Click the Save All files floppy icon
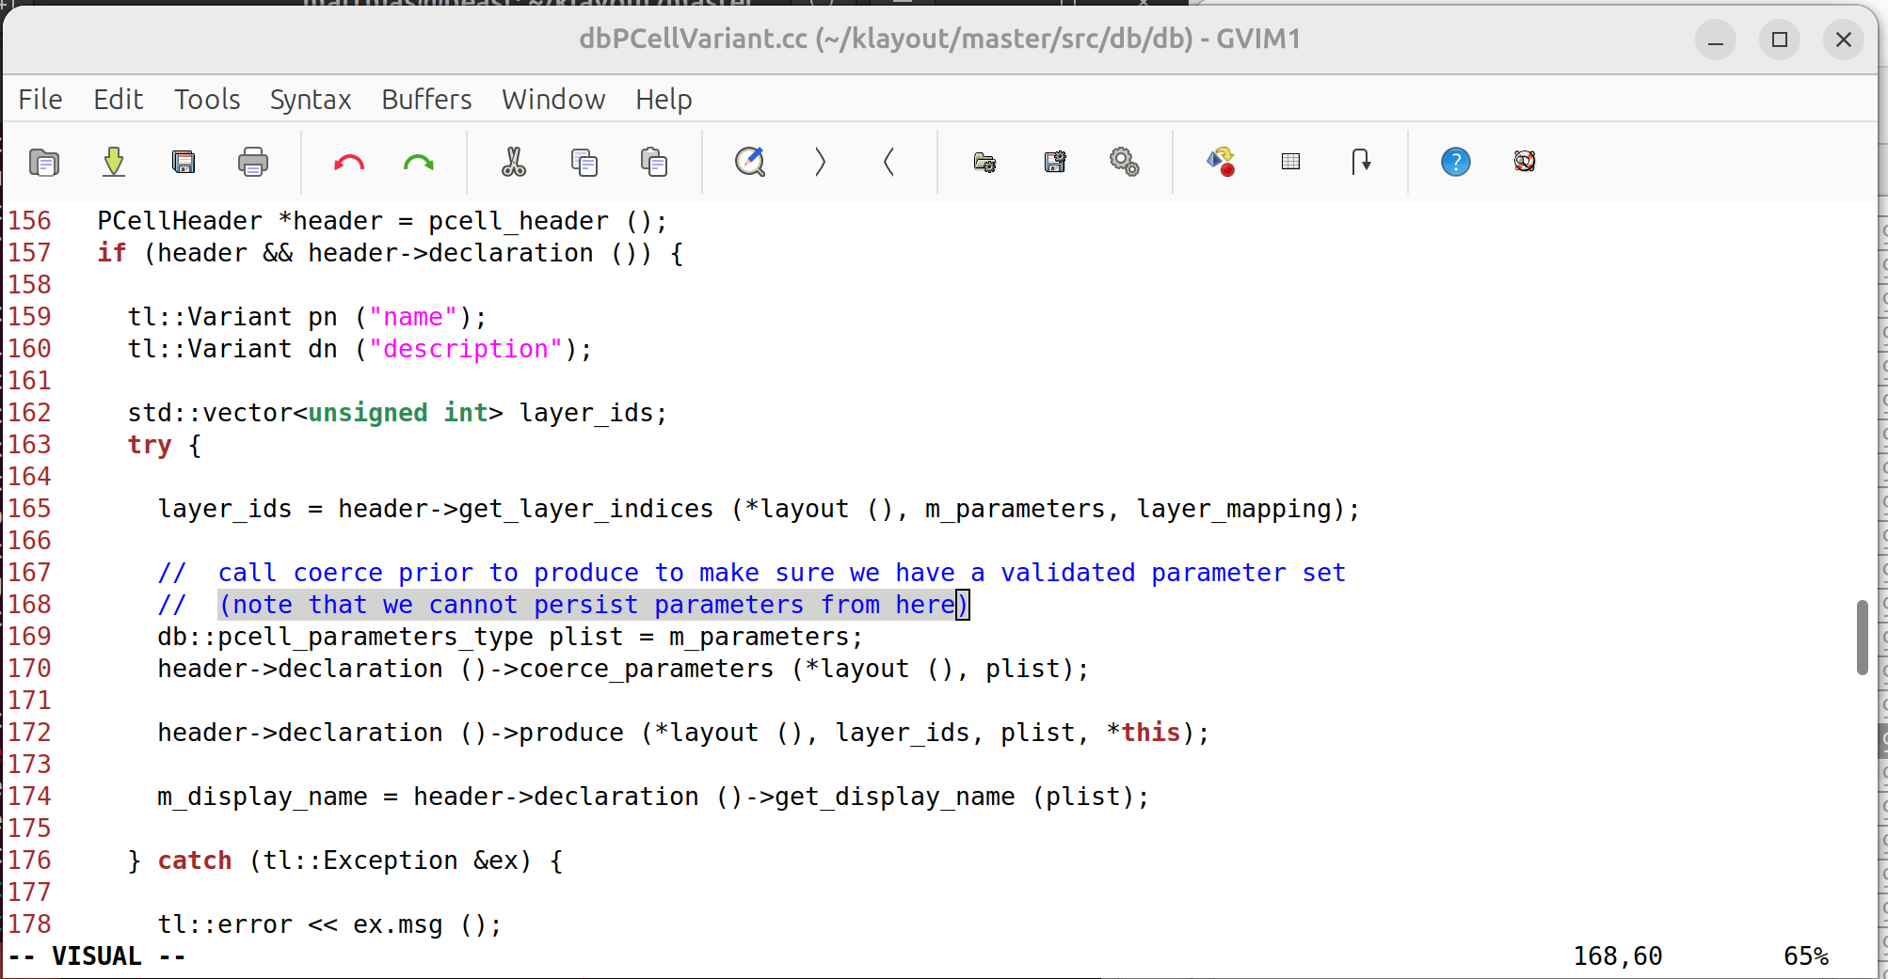 click(x=184, y=163)
